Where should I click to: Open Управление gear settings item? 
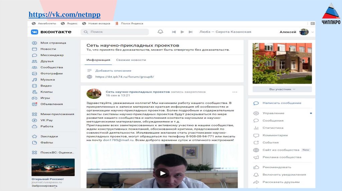point(273,113)
